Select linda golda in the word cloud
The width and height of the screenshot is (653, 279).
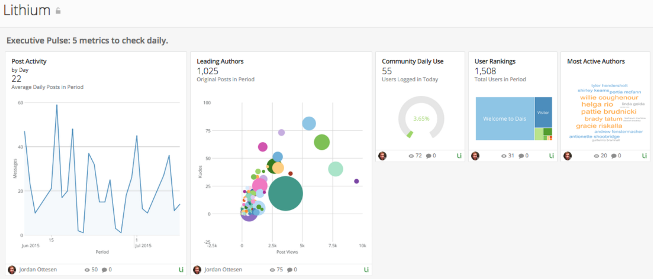[x=633, y=104]
